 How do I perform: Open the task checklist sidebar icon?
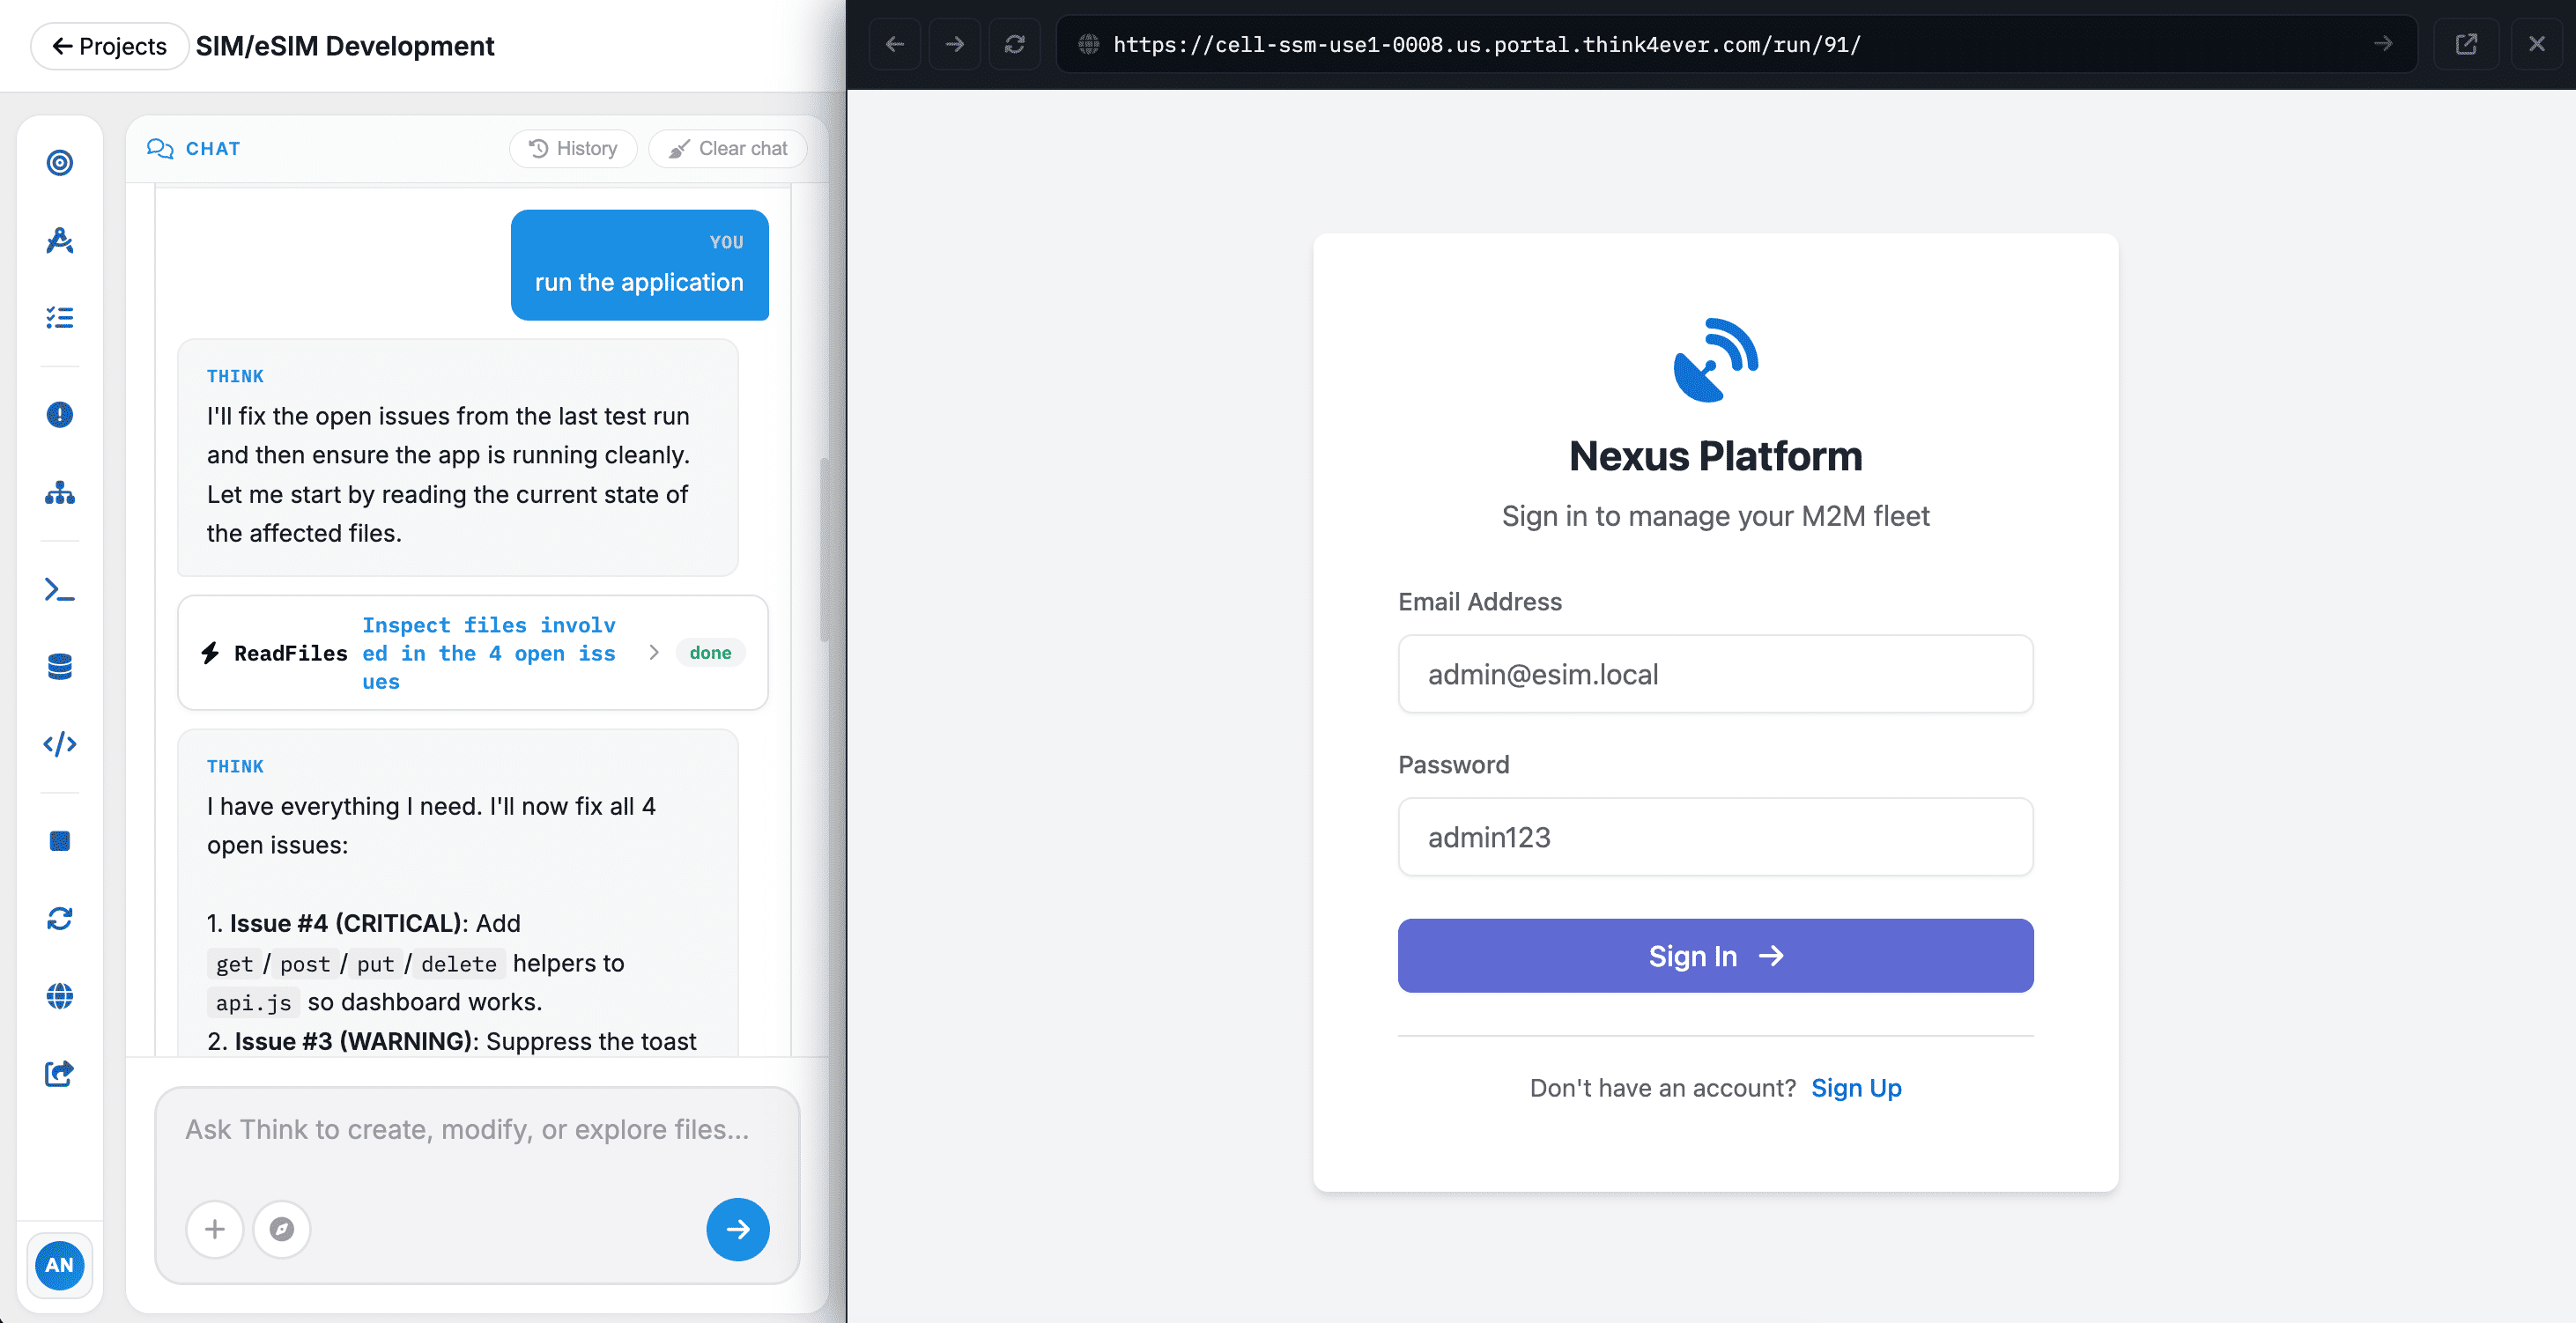[x=60, y=318]
